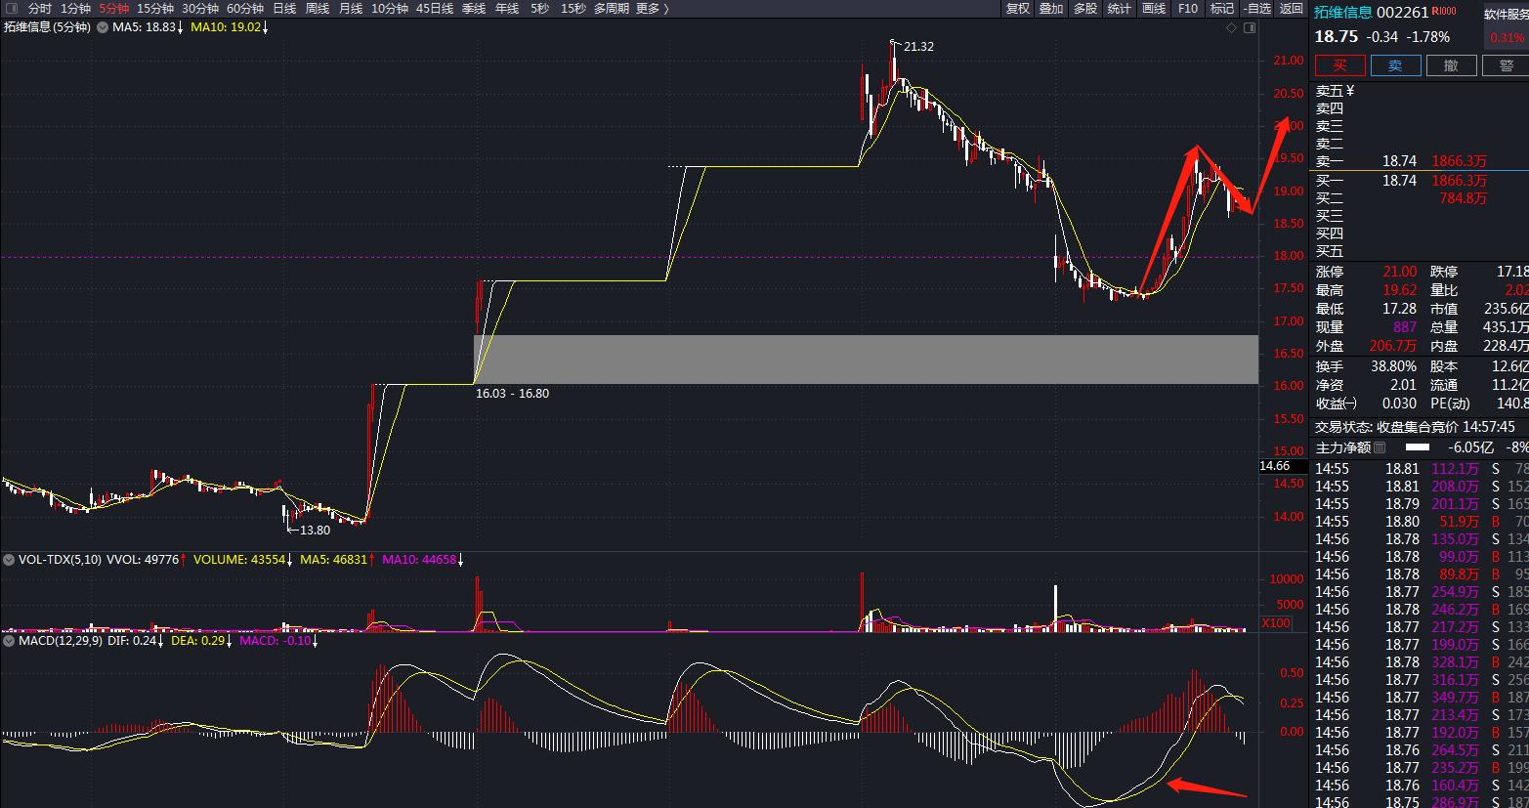The width and height of the screenshot is (1529, 808).
Task: Click the X100 volume scale label
Action: (x=1276, y=623)
